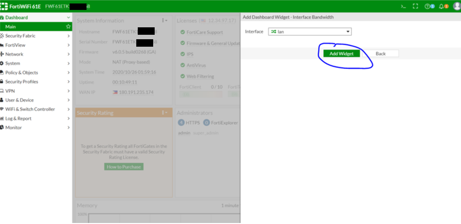Viewport: 461px width, 224px height.
Task: Click the chevron beside VPN
Action: pyautogui.click(x=69, y=91)
